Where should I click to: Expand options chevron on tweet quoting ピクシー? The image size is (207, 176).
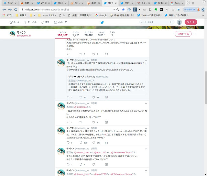146,60
